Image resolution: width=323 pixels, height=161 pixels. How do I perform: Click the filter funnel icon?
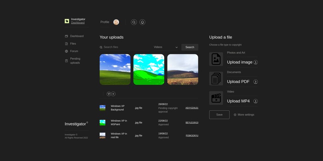(x=109, y=94)
